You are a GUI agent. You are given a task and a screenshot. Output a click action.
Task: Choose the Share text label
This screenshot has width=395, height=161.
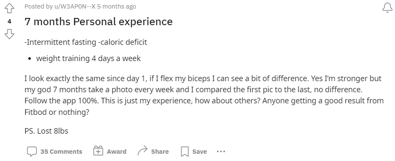[x=160, y=152]
